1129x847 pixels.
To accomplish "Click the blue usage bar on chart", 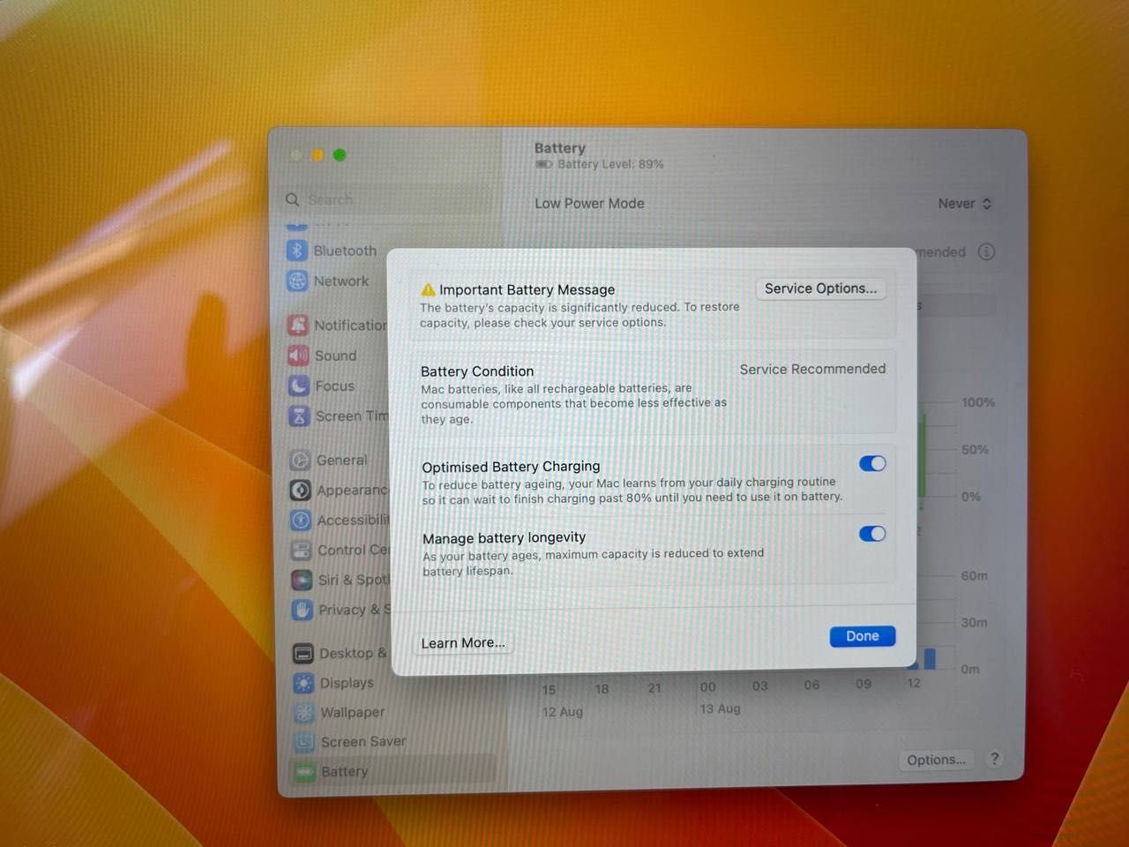I will point(930,658).
